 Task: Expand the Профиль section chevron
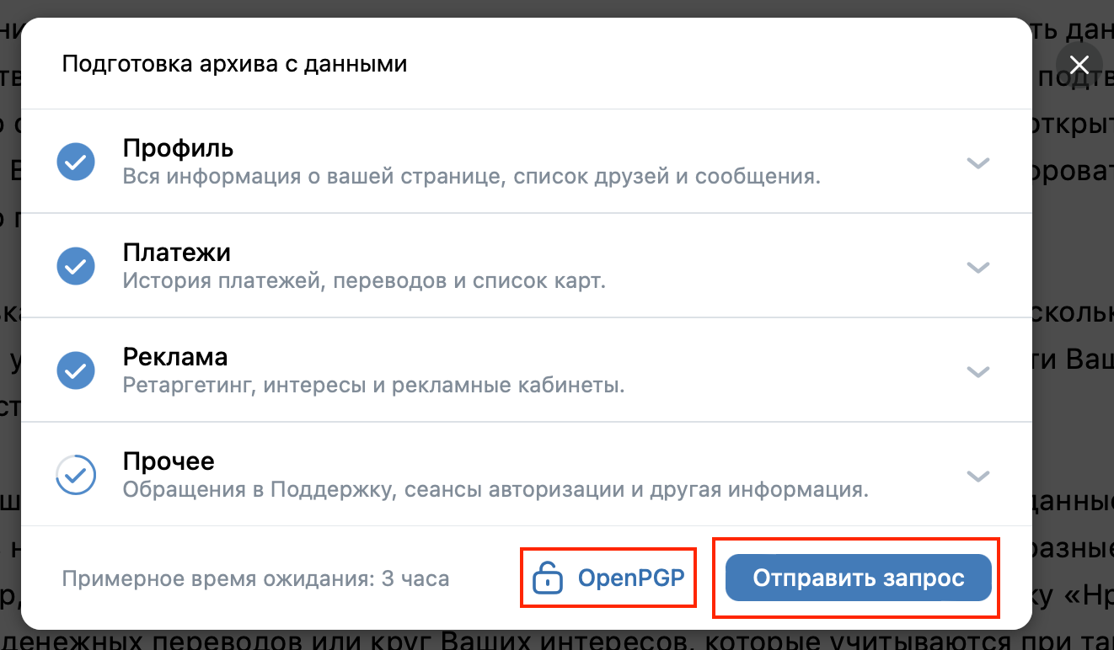(x=977, y=162)
